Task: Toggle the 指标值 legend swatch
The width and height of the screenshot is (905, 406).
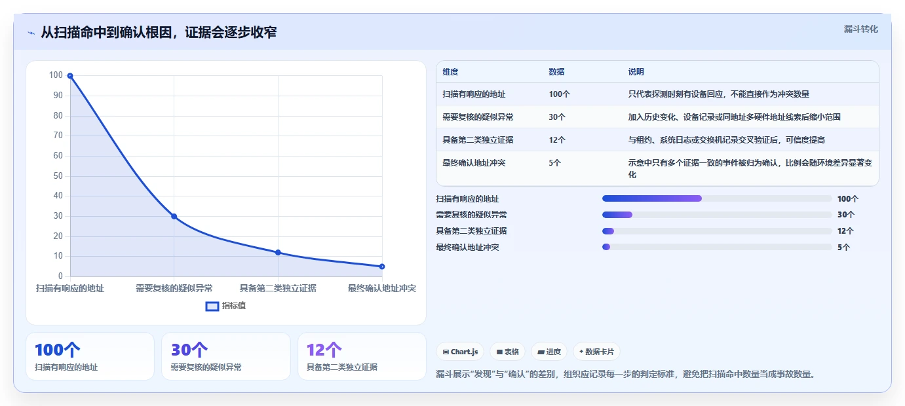Action: pyautogui.click(x=212, y=306)
